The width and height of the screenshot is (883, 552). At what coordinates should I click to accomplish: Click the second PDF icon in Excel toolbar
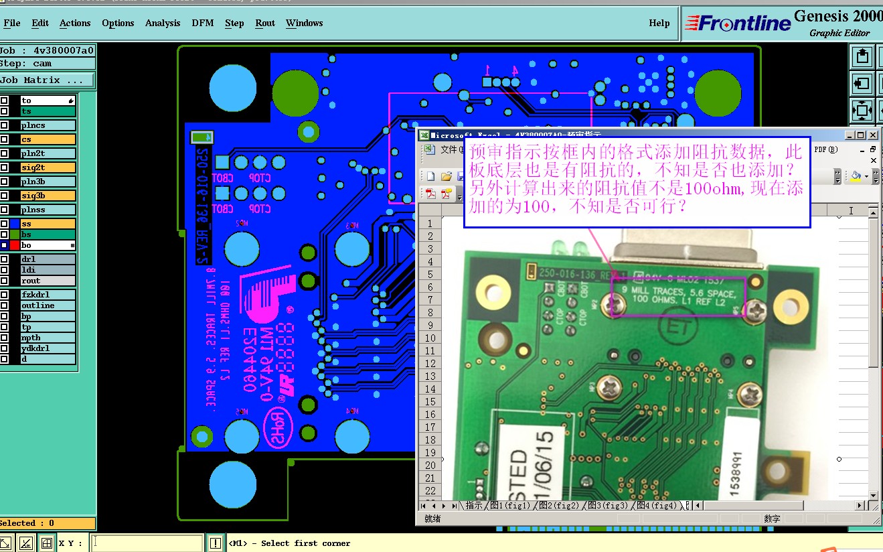(446, 194)
